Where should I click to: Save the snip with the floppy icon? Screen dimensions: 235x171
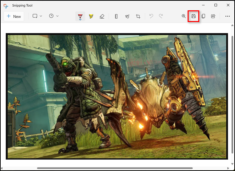coord(193,16)
